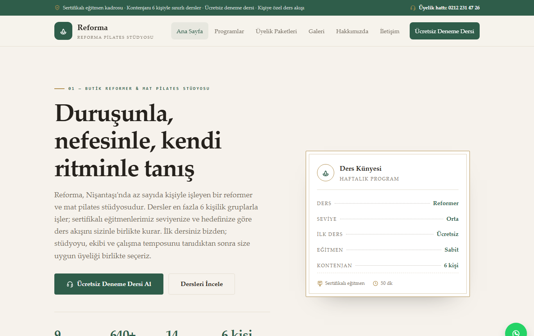The image size is (534, 336).
Task: Click the shield icon in top banner
Action: click(57, 8)
